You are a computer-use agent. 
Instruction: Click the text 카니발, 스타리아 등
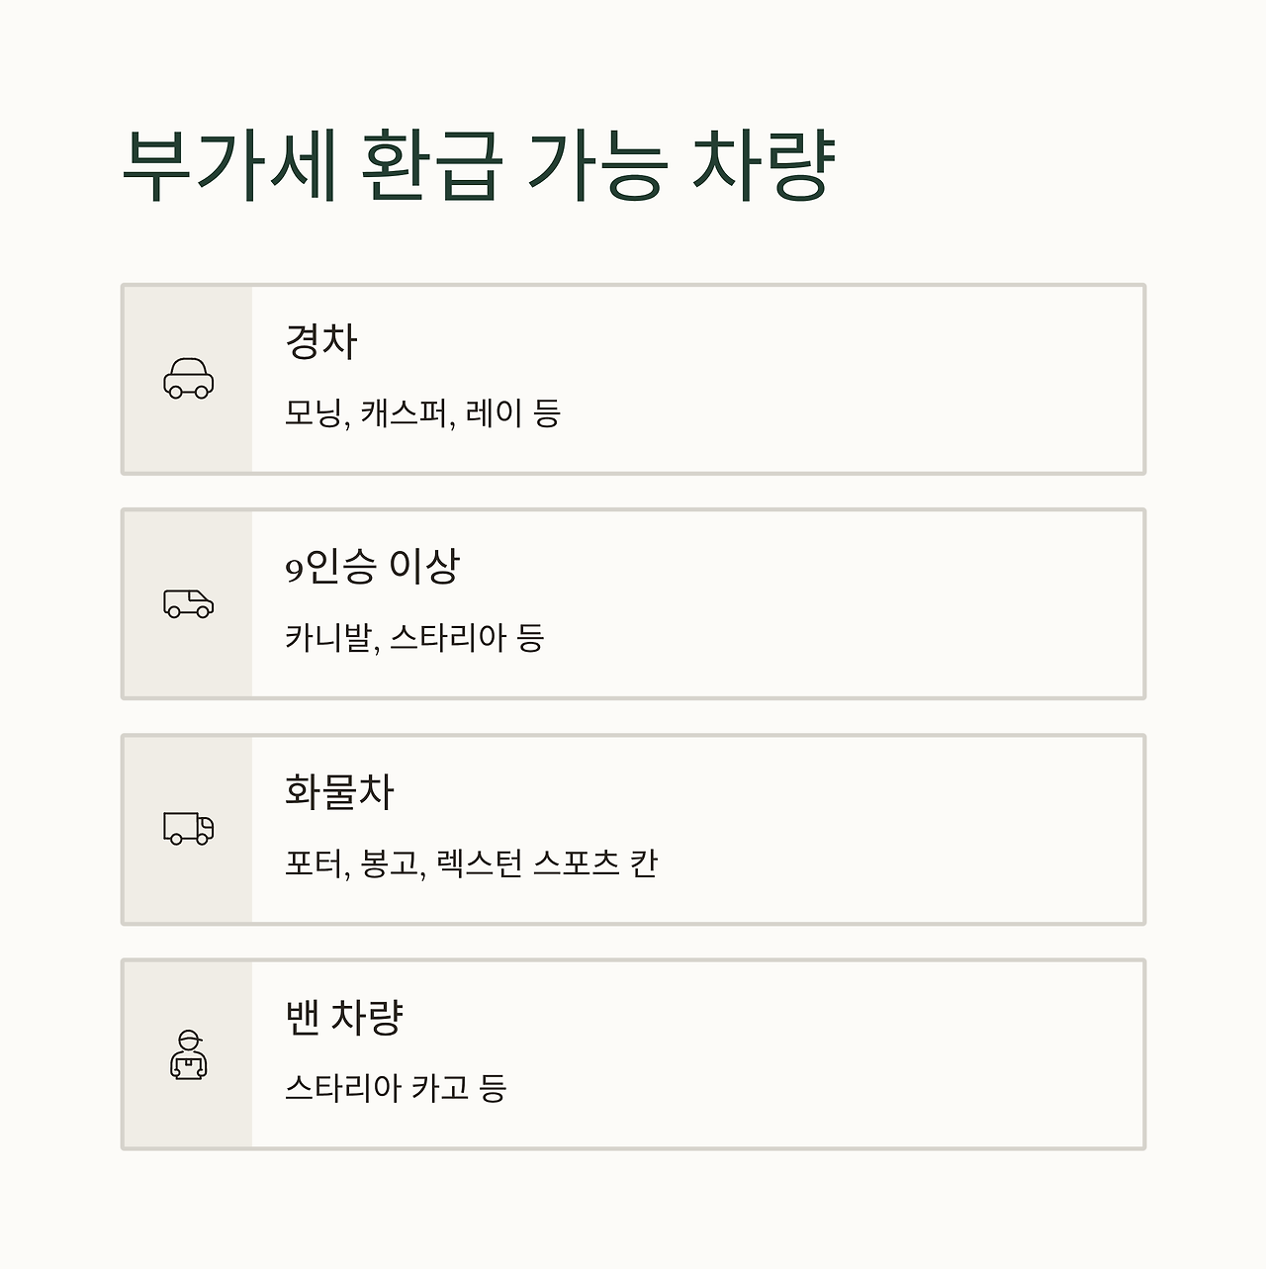[414, 638]
